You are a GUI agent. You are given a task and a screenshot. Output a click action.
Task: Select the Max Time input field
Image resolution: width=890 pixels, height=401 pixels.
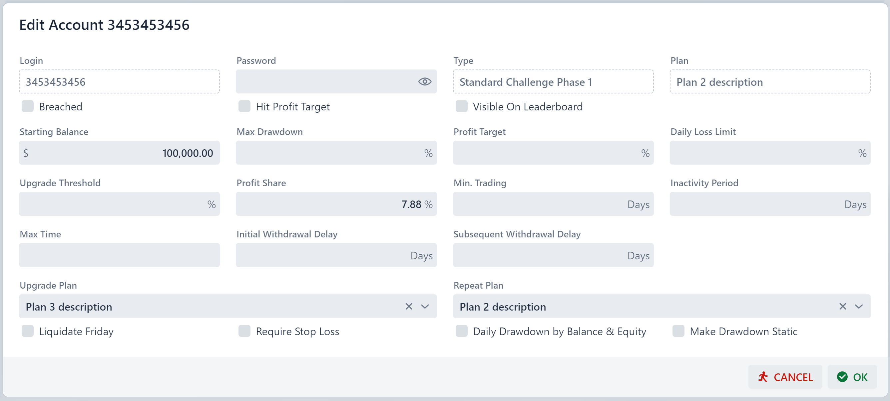(119, 255)
